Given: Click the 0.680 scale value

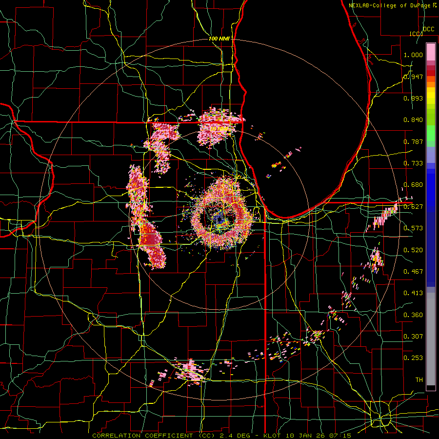Looking at the screenshot, I should click(413, 185).
